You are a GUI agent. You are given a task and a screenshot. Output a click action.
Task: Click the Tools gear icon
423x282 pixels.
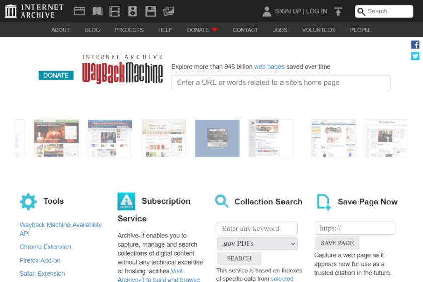pyautogui.click(x=28, y=202)
